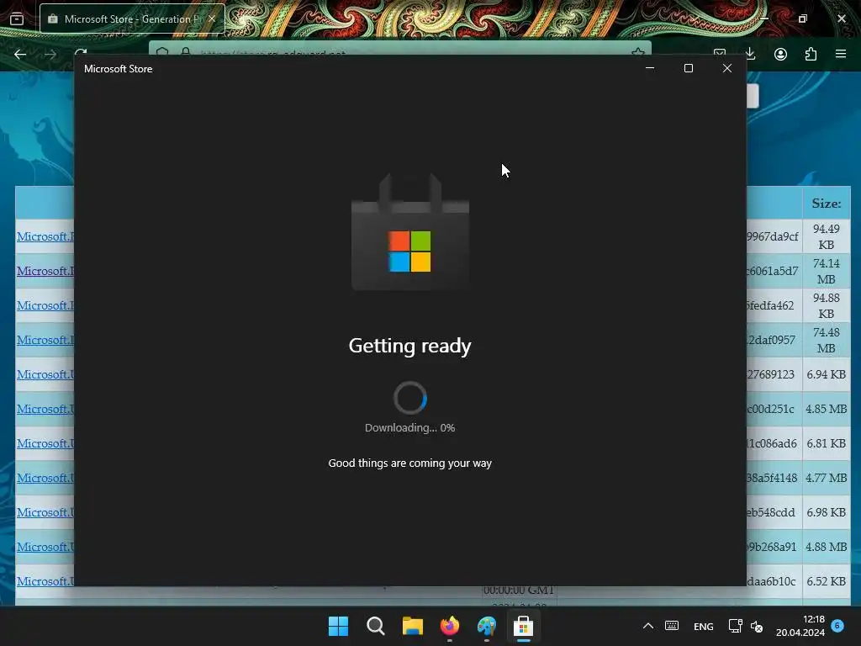Maximize the Microsoft Store window
Viewport: 861px width, 646px height.
[689, 68]
